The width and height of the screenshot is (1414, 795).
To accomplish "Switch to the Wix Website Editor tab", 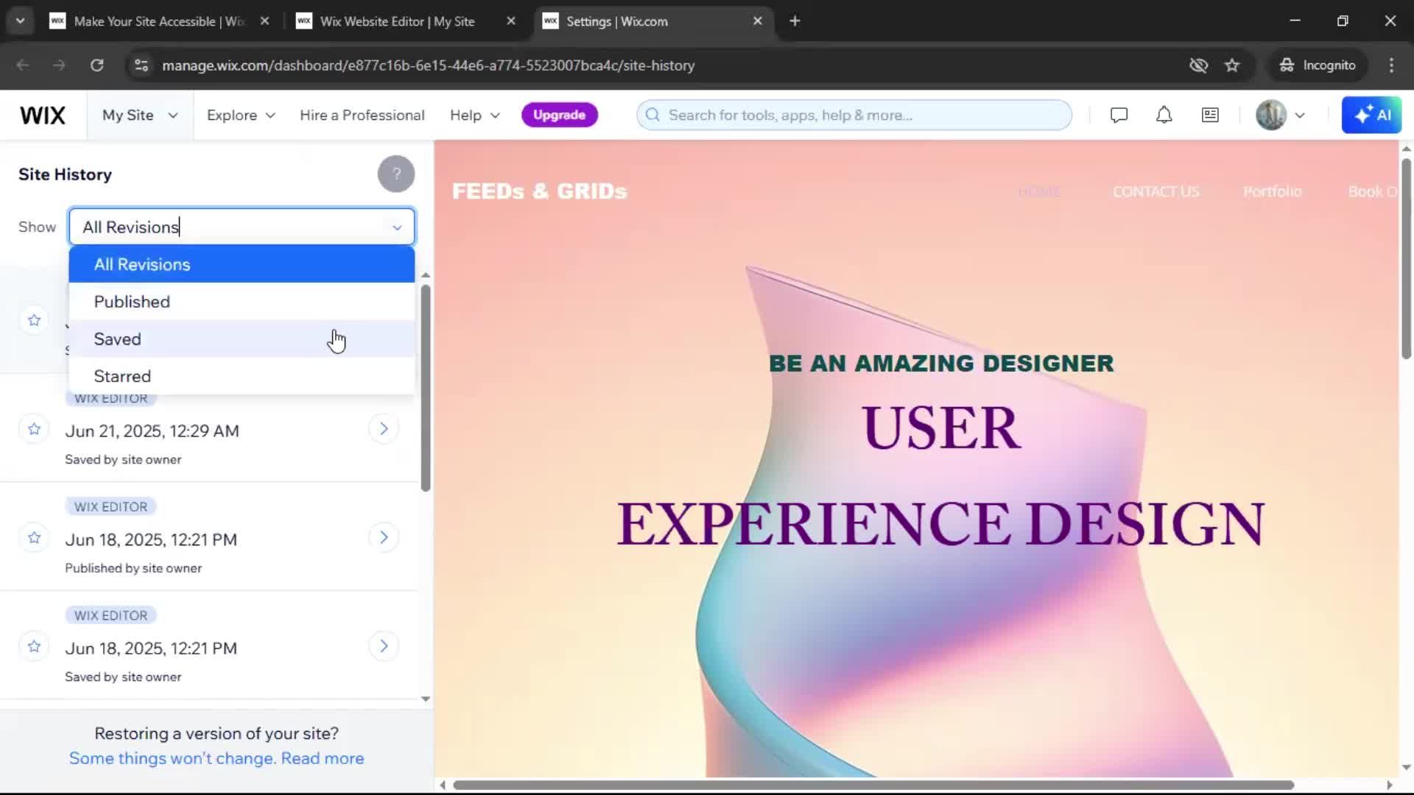I will pyautogui.click(x=397, y=21).
